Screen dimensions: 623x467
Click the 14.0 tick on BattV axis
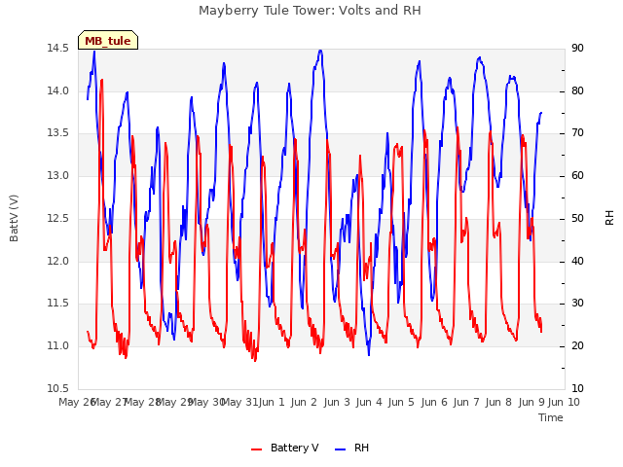pos(57,90)
